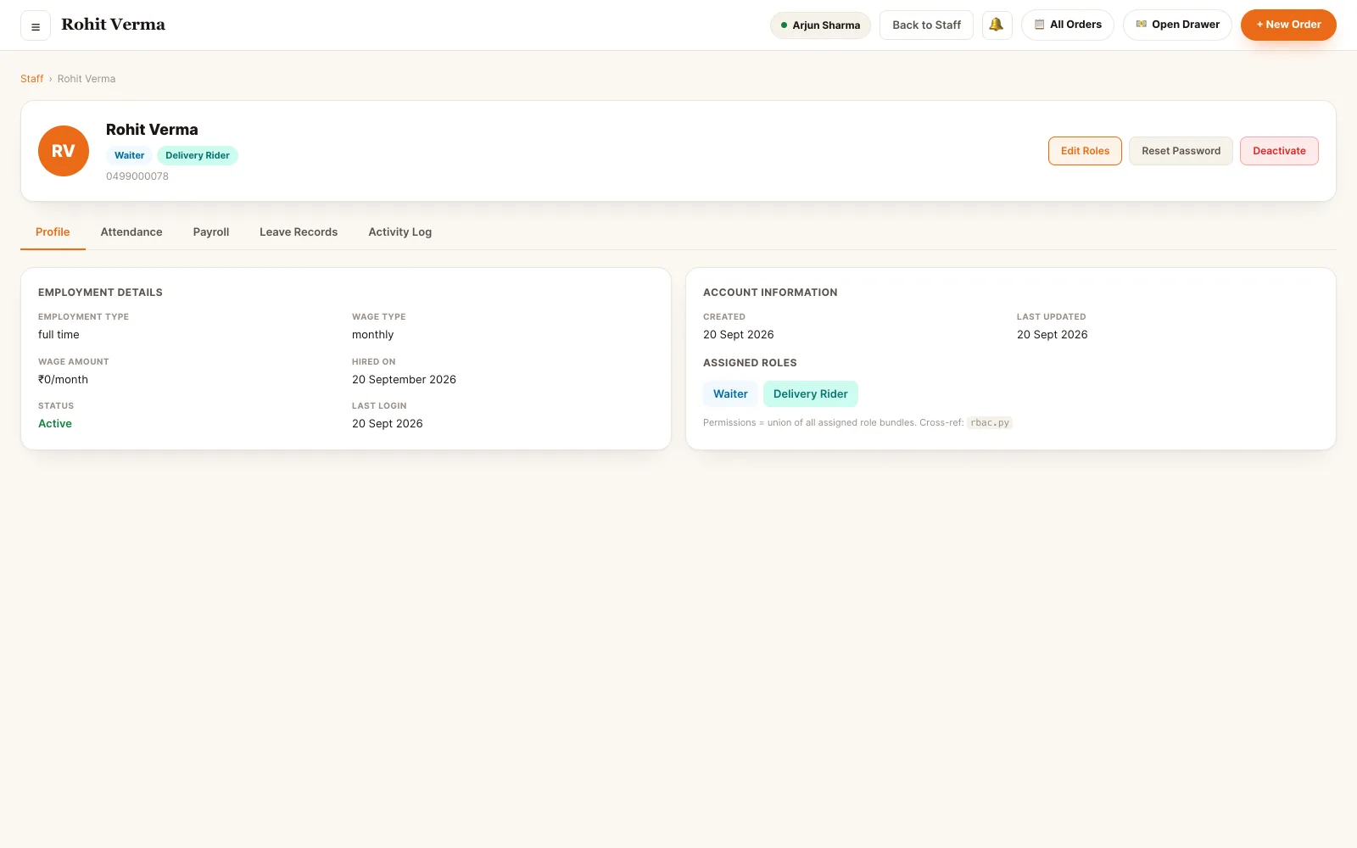Click the notification bell icon

click(x=997, y=25)
